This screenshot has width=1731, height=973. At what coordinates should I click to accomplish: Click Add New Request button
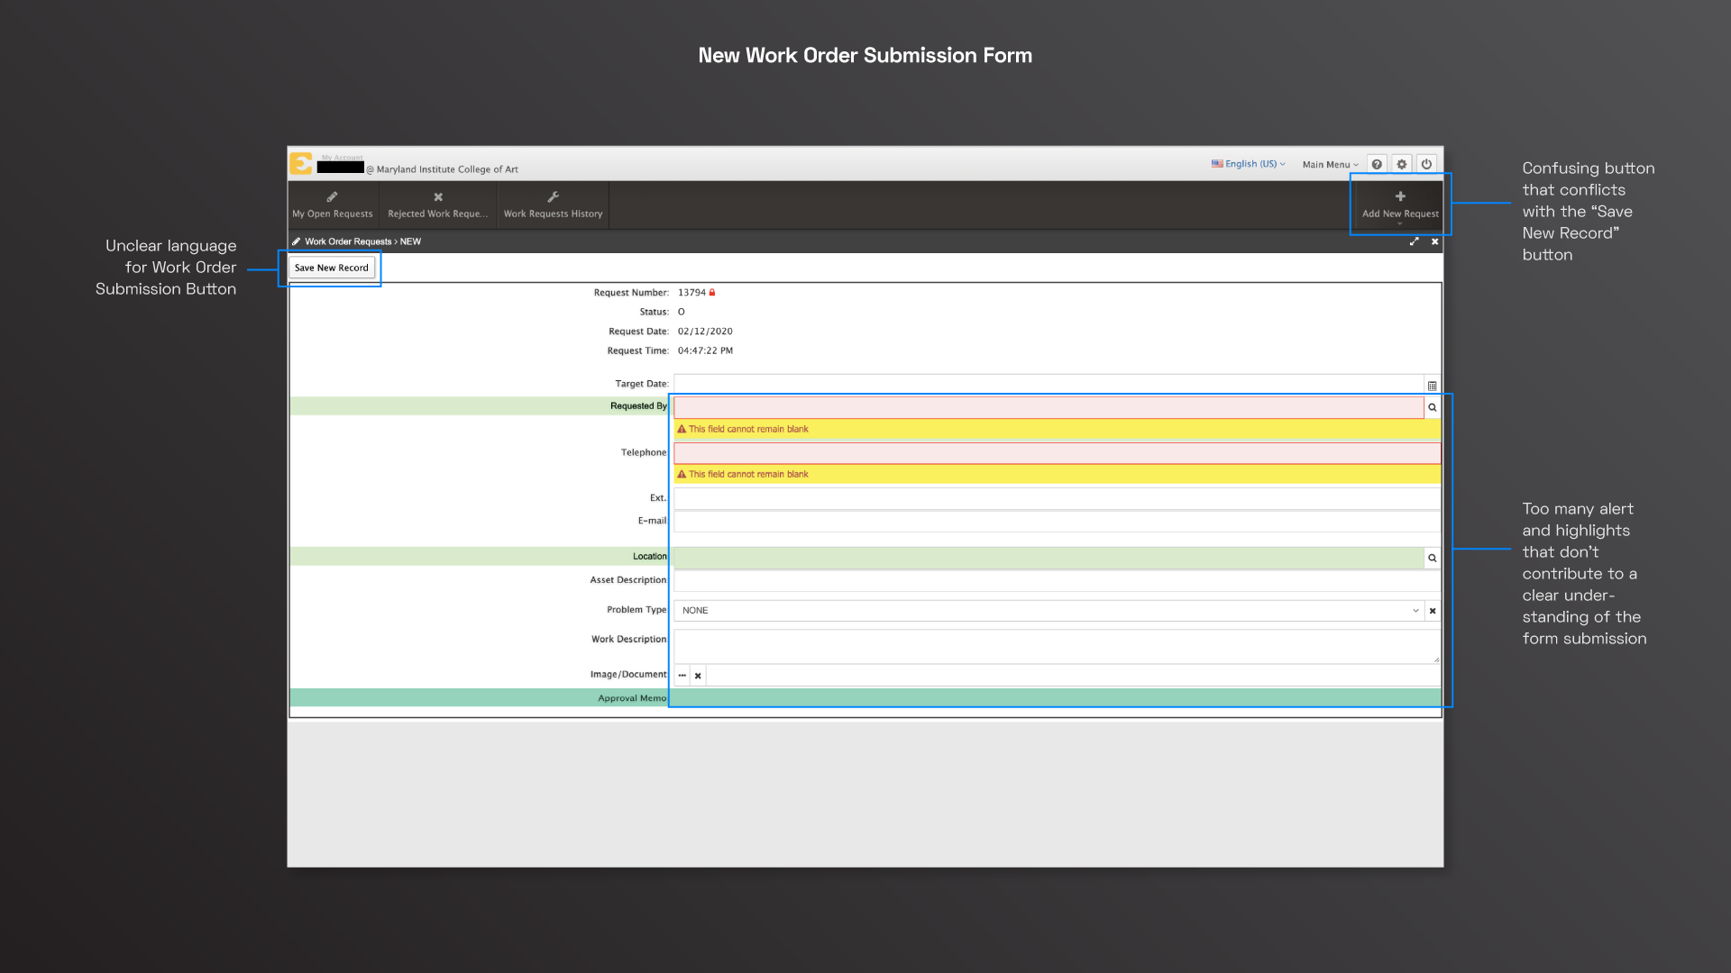click(x=1400, y=205)
